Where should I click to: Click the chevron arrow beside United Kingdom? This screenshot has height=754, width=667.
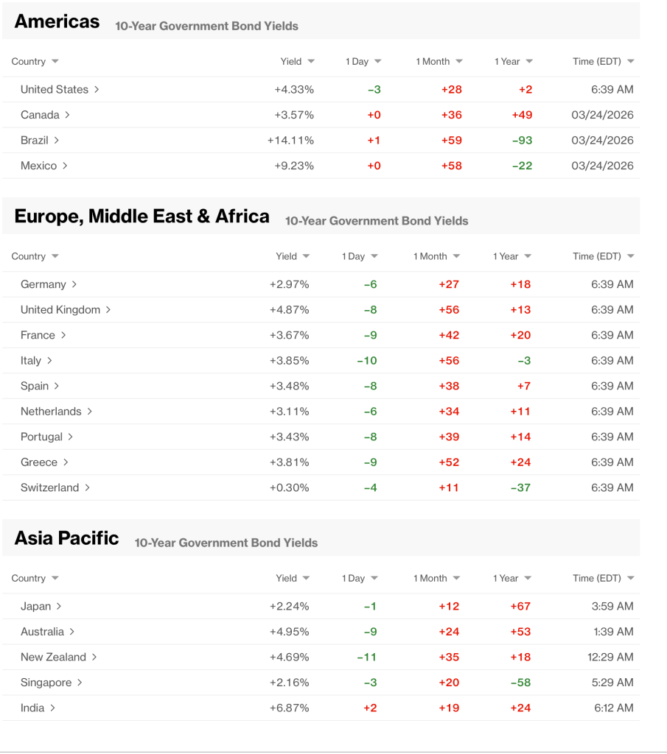pos(108,310)
